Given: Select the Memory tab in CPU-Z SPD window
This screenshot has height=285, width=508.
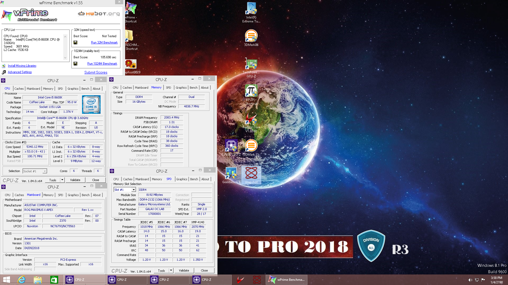Looking at the screenshot, I should [157, 179].
